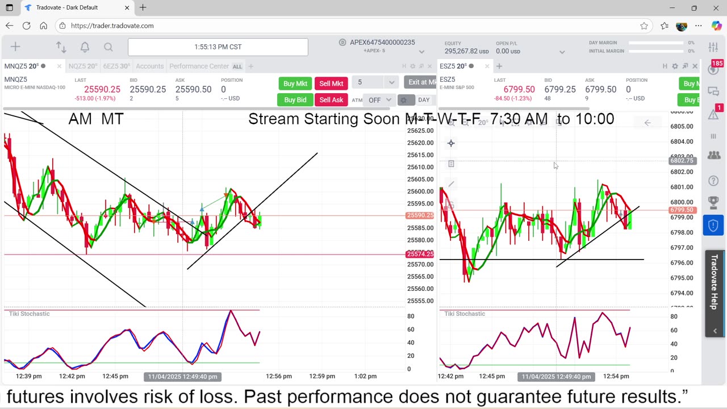The width and height of the screenshot is (727, 409).
Task: Expand the APEX account selector dropdown
Action: click(421, 52)
